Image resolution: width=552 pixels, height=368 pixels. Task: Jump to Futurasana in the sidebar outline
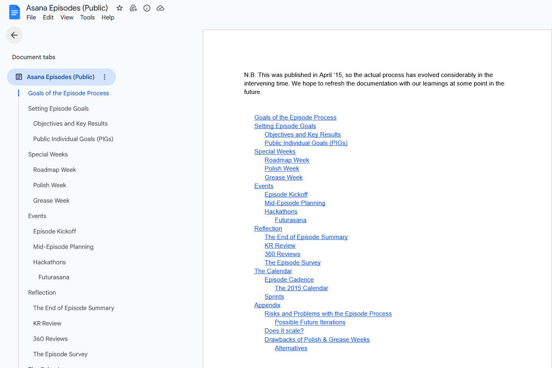54,277
